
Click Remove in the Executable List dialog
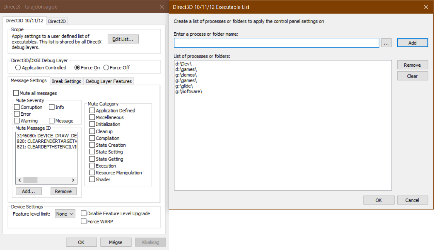click(413, 65)
